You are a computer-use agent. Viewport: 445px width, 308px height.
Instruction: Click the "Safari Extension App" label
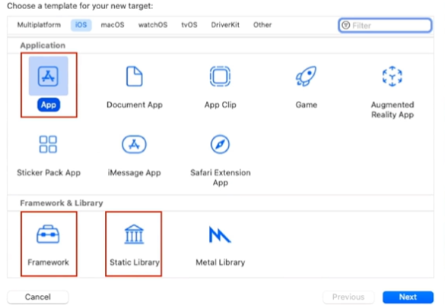pos(221,178)
